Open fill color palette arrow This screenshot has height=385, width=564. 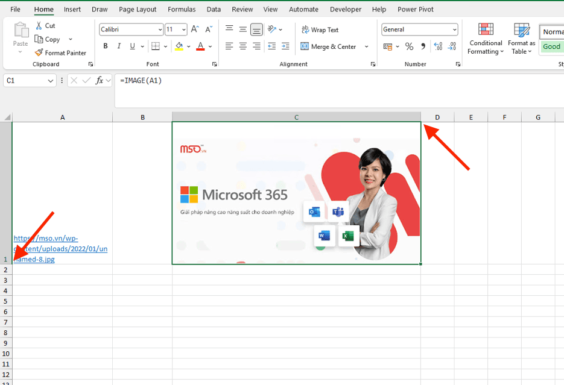pyautogui.click(x=188, y=46)
